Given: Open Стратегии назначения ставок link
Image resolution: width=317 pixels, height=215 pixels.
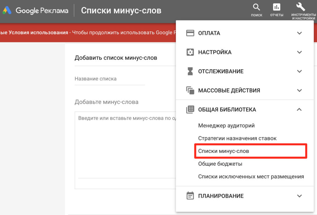Looking at the screenshot, I should 237,138.
